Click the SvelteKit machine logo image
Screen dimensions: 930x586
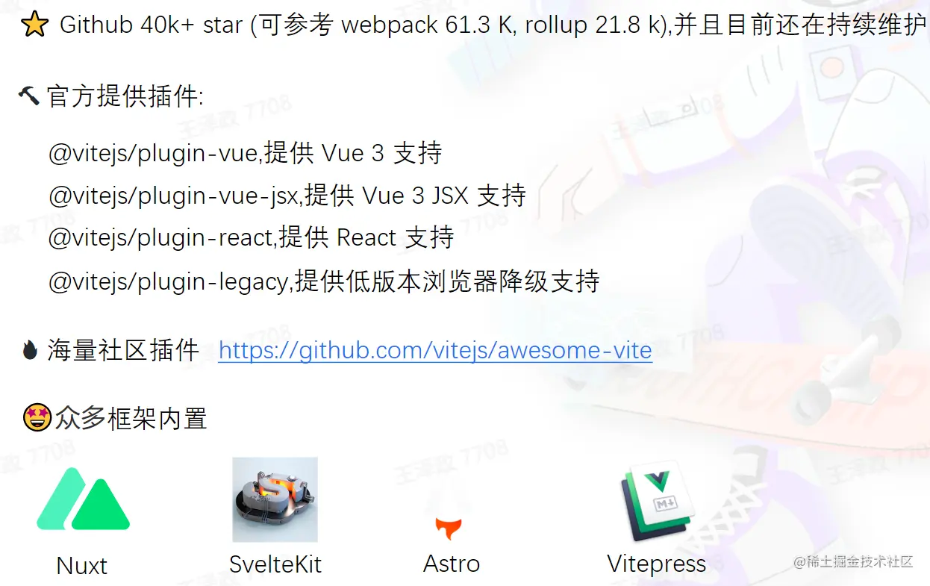point(275,499)
